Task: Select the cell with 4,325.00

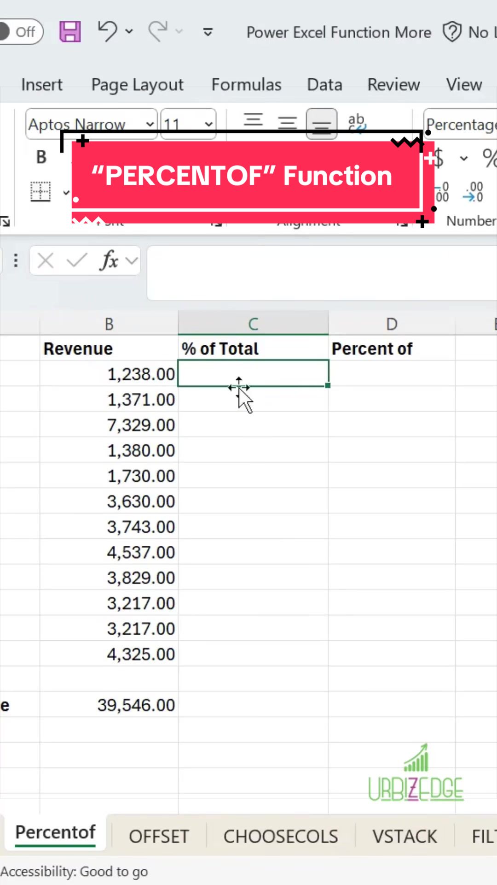Action: pyautogui.click(x=109, y=654)
